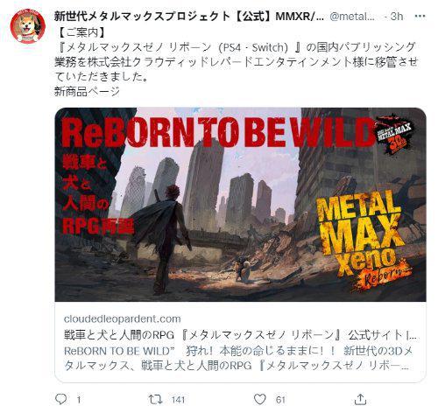Open card title 戦車と犬と人間のRPG 公式サイト

240,335
